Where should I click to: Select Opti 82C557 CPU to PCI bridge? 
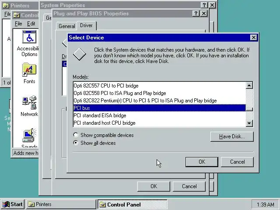(x=159, y=86)
